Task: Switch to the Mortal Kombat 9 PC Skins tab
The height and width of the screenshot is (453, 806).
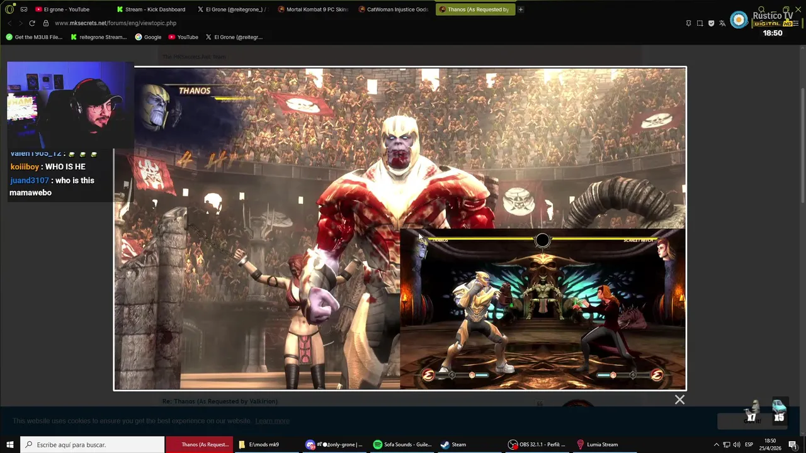Action: [313, 9]
